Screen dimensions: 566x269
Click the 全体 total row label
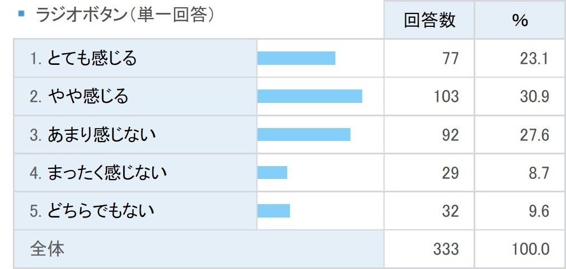pos(47,249)
